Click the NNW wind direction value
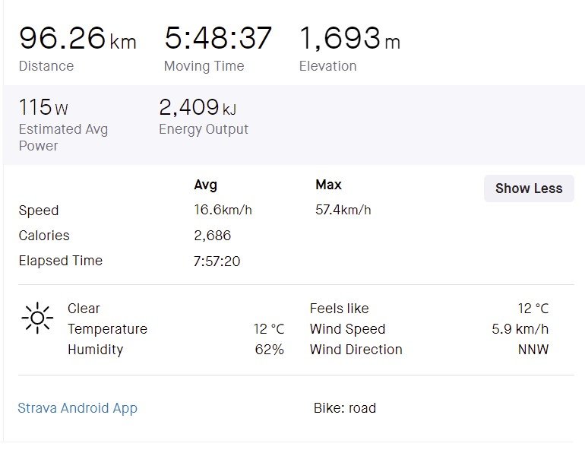 pos(533,350)
